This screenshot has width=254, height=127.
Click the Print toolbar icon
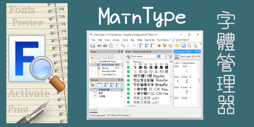tap(105, 45)
